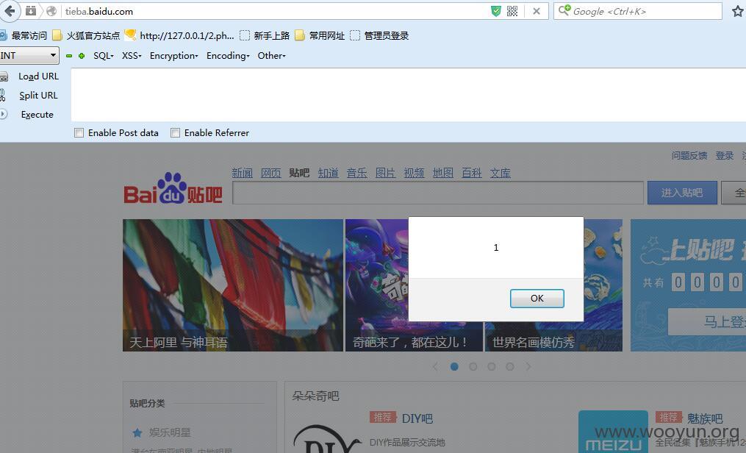Click the globe site identity icon
The height and width of the screenshot is (453, 746).
51,11
